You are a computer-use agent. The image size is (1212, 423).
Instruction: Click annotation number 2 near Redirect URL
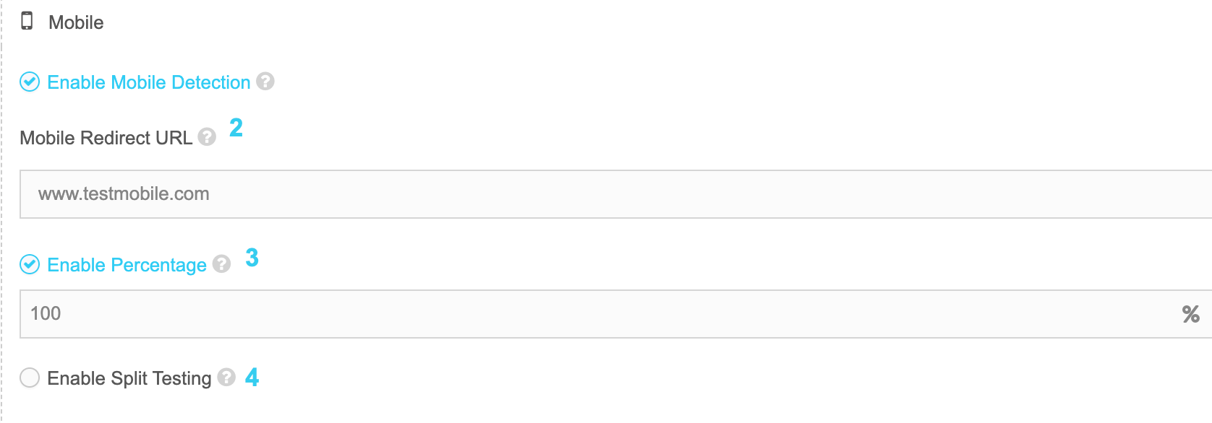click(236, 128)
